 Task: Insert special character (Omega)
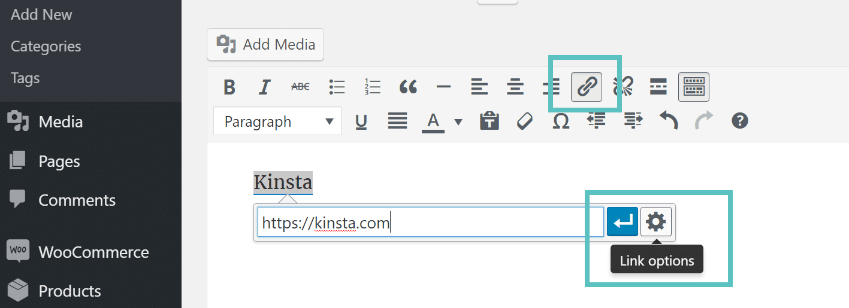pos(561,121)
